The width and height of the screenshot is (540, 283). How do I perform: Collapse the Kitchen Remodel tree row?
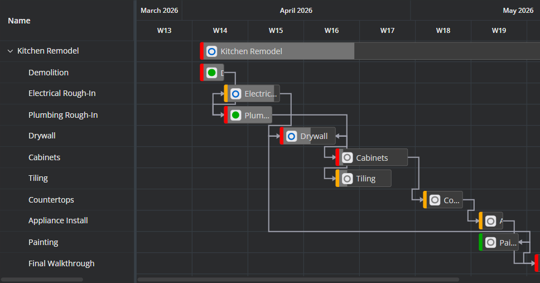pos(11,51)
